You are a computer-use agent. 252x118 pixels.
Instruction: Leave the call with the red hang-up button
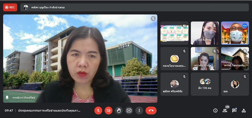(151, 111)
